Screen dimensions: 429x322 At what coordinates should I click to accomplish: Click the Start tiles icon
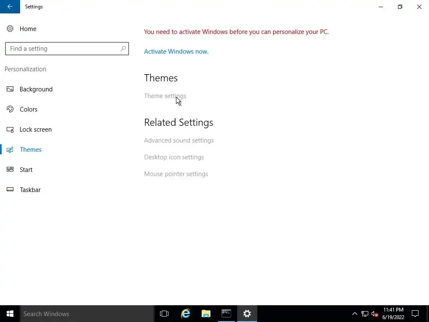pyautogui.click(x=10, y=169)
